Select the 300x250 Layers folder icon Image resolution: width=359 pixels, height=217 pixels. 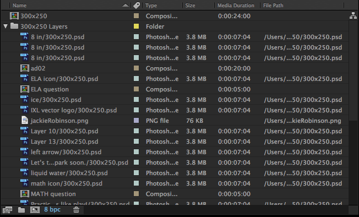tap(14, 26)
